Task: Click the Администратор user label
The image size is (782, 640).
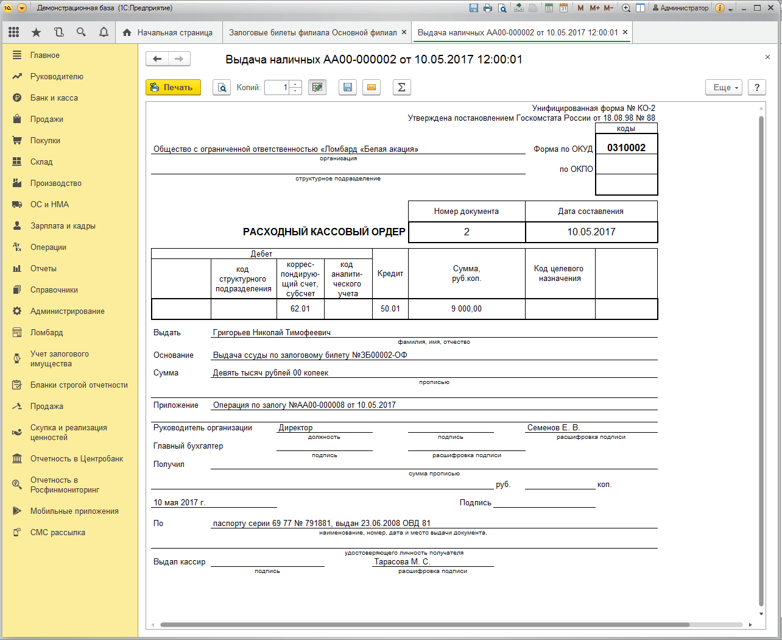Action: [680, 8]
